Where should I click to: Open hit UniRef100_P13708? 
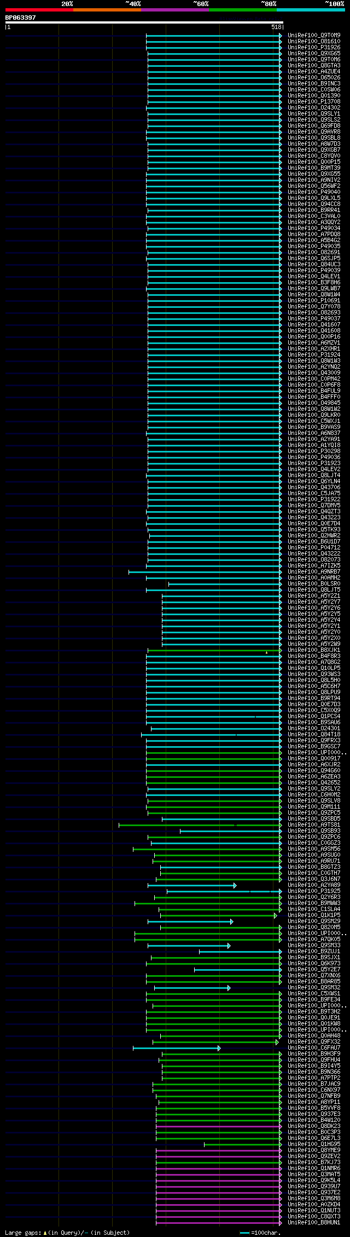click(314, 102)
